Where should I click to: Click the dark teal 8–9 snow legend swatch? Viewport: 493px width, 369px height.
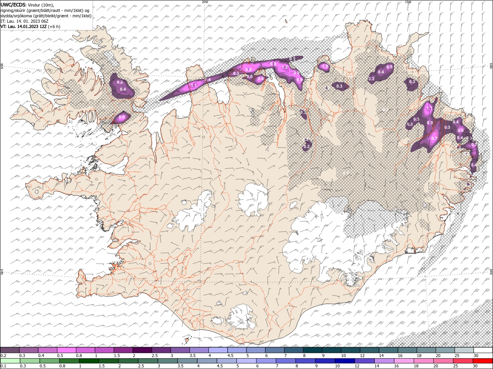tap(313, 350)
